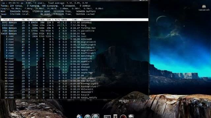Launch the dark red round dock icon
The height and width of the screenshot is (118, 211).
click(123, 116)
